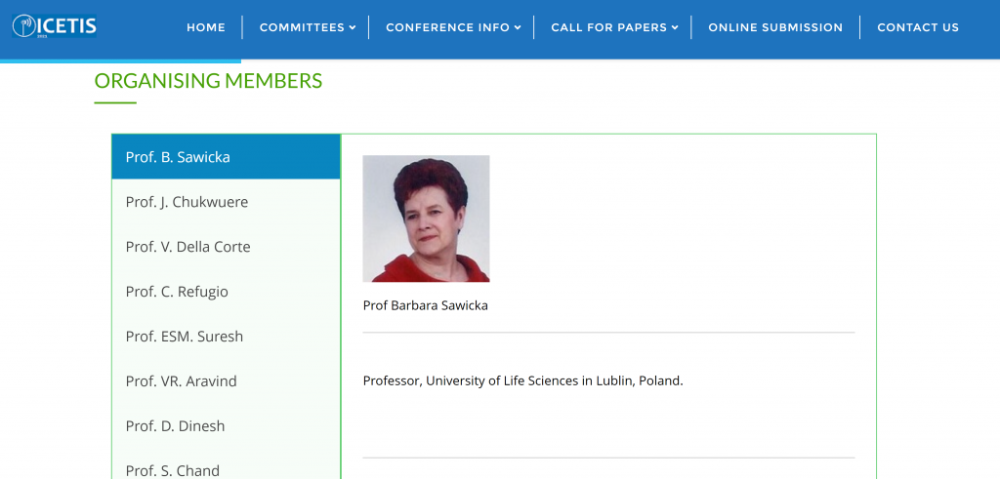Select Prof. S. Chand entry
The height and width of the screenshot is (479, 1000).
[x=226, y=469]
